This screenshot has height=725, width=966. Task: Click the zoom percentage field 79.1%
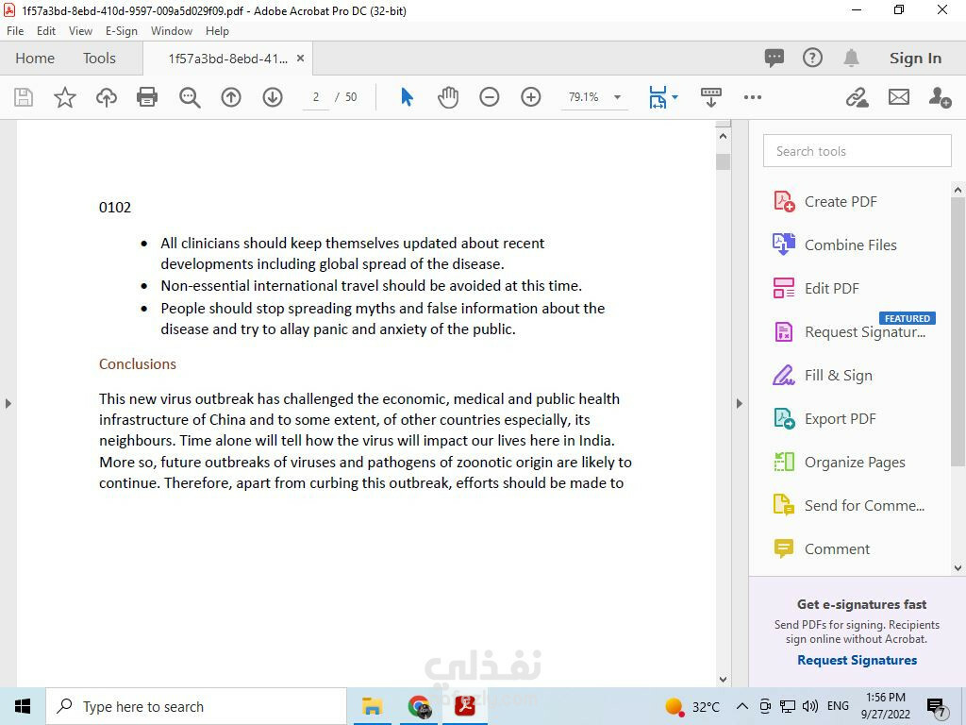pos(584,97)
